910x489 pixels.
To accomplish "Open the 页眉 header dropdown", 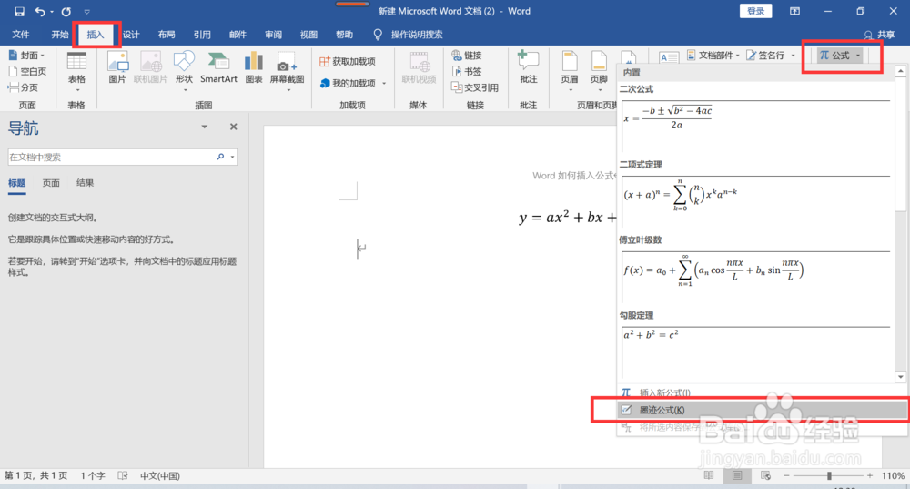I will pyautogui.click(x=570, y=72).
